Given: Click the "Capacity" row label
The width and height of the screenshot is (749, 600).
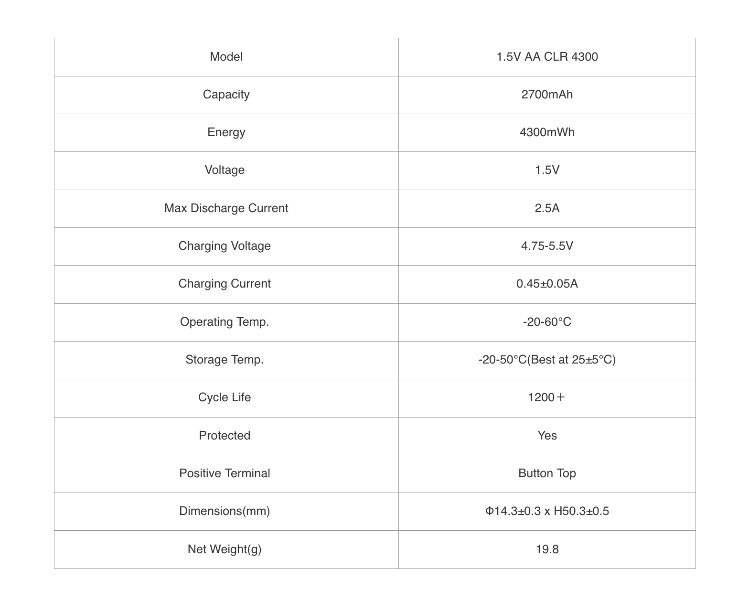Looking at the screenshot, I should 226,95.
